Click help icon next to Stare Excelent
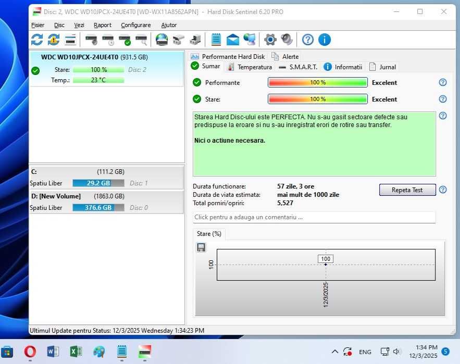 443,99
